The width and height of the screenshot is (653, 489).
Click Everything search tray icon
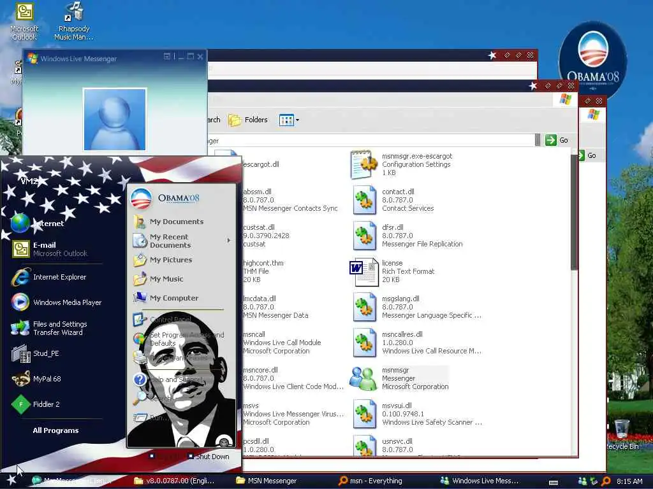click(x=606, y=481)
